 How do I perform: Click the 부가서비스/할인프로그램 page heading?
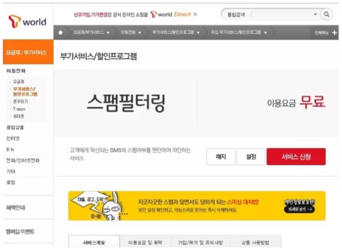(99, 56)
